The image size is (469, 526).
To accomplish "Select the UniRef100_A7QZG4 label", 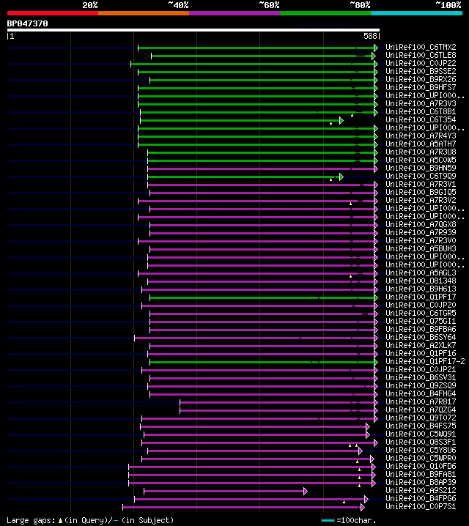I will point(421,410).
